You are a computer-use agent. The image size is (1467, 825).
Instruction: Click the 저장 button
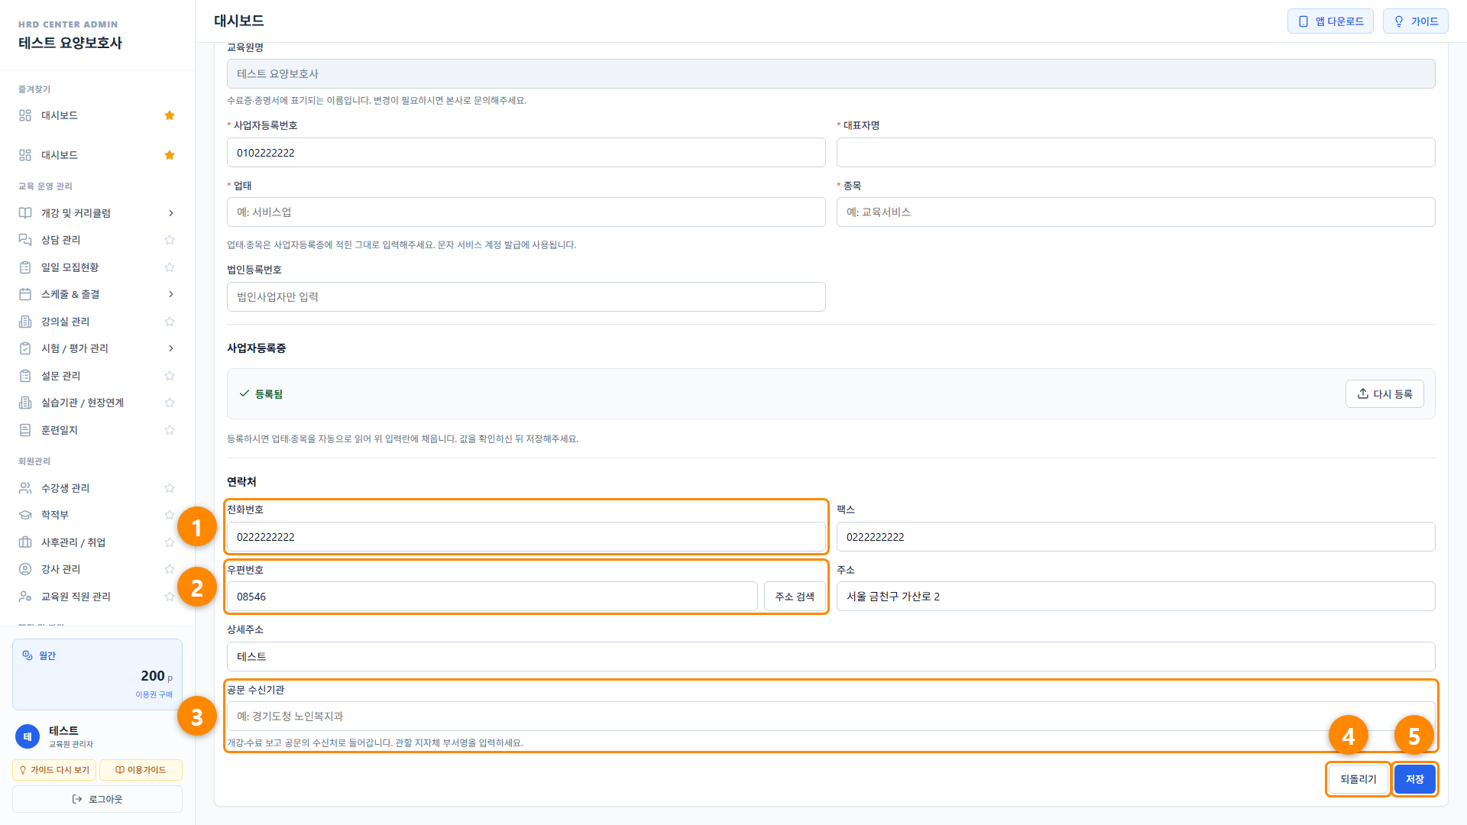(1414, 779)
